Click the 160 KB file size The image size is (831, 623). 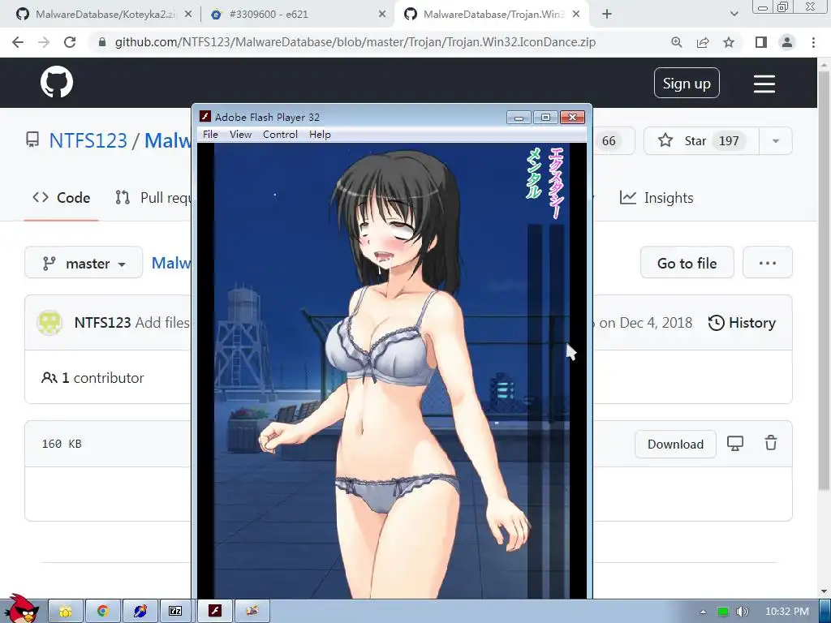click(62, 444)
